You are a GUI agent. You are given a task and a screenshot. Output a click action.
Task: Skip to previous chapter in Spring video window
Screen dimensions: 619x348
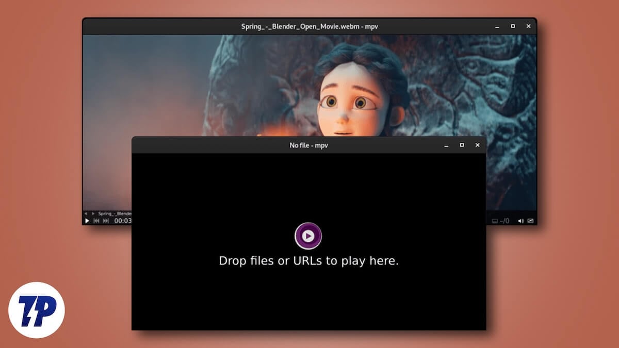tap(96, 221)
